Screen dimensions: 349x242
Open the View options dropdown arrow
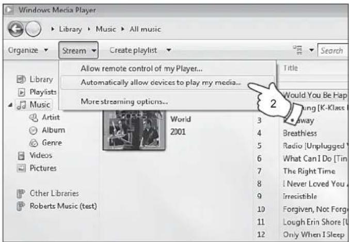click(312, 50)
